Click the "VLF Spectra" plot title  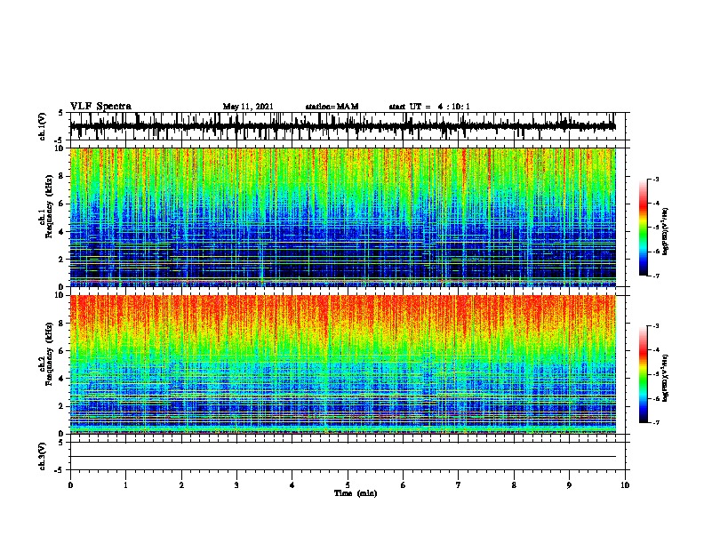point(100,107)
